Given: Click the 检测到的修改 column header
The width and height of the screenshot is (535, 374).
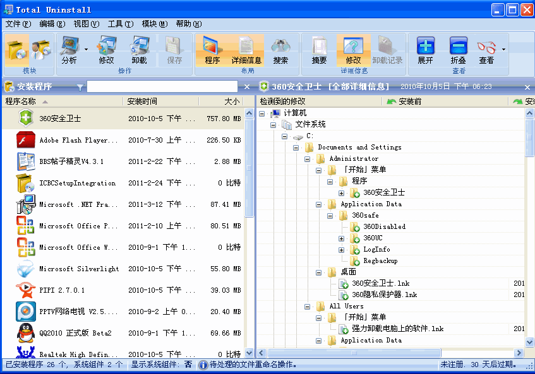Looking at the screenshot, I should coord(319,101).
